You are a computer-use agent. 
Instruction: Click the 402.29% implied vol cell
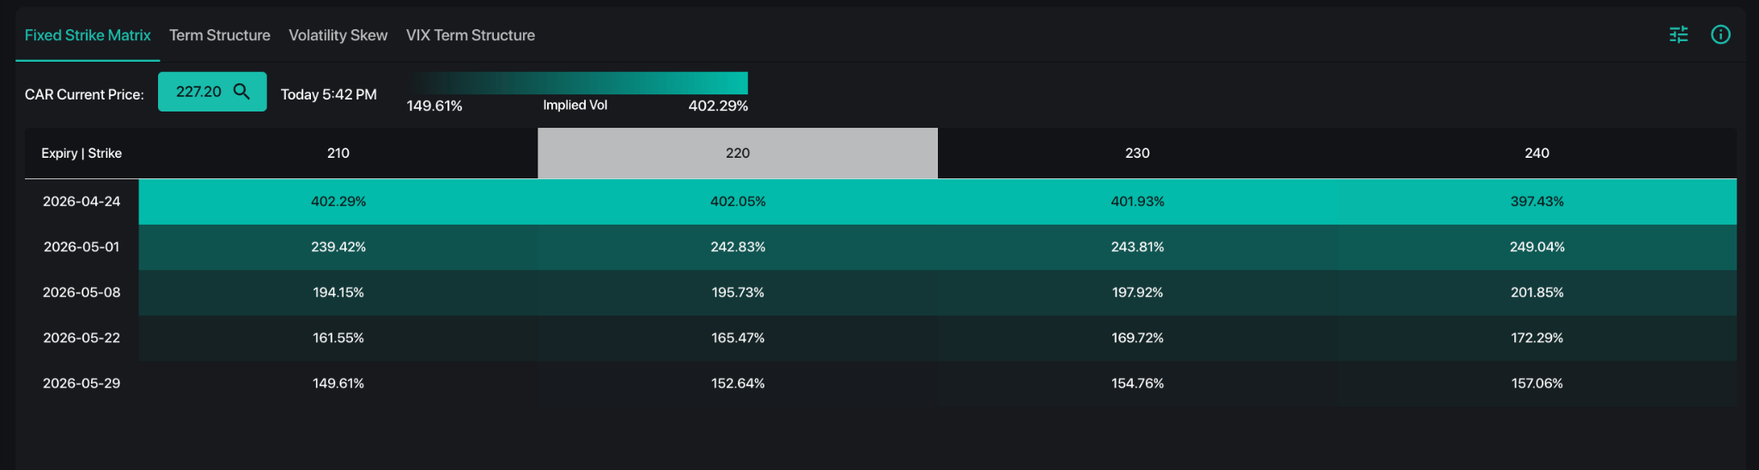pos(338,202)
